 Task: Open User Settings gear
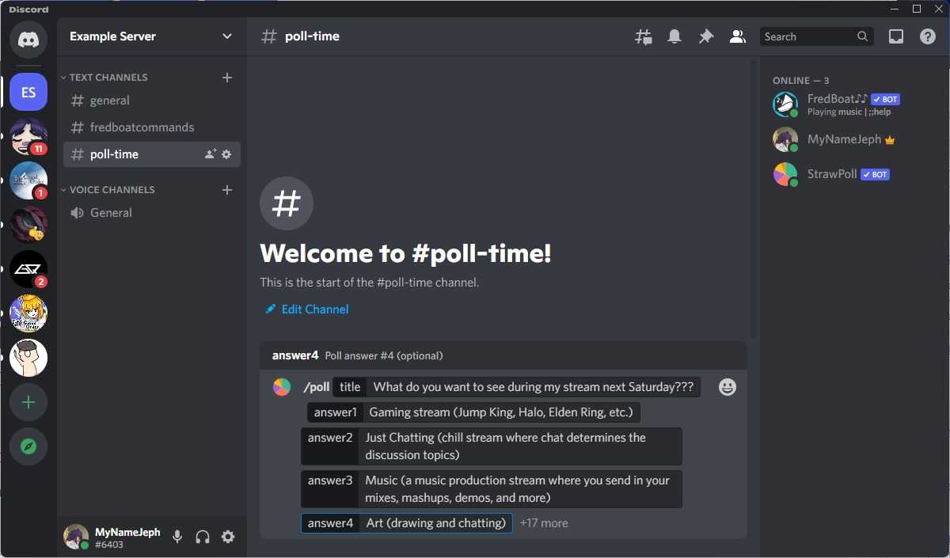228,537
